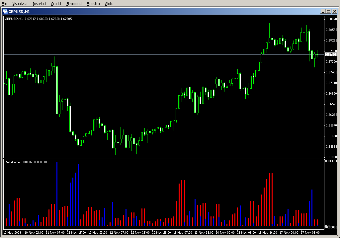Click the 1.68285 price scale value
The height and width of the screenshot is (238, 340).
332,40
